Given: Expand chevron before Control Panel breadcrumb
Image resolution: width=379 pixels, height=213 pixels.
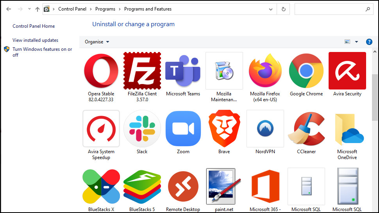Looking at the screenshot, I should [x=54, y=9].
